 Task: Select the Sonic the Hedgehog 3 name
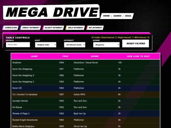point(23,82)
